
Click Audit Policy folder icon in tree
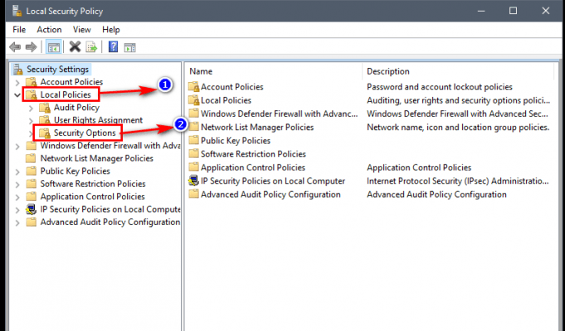pos(45,108)
